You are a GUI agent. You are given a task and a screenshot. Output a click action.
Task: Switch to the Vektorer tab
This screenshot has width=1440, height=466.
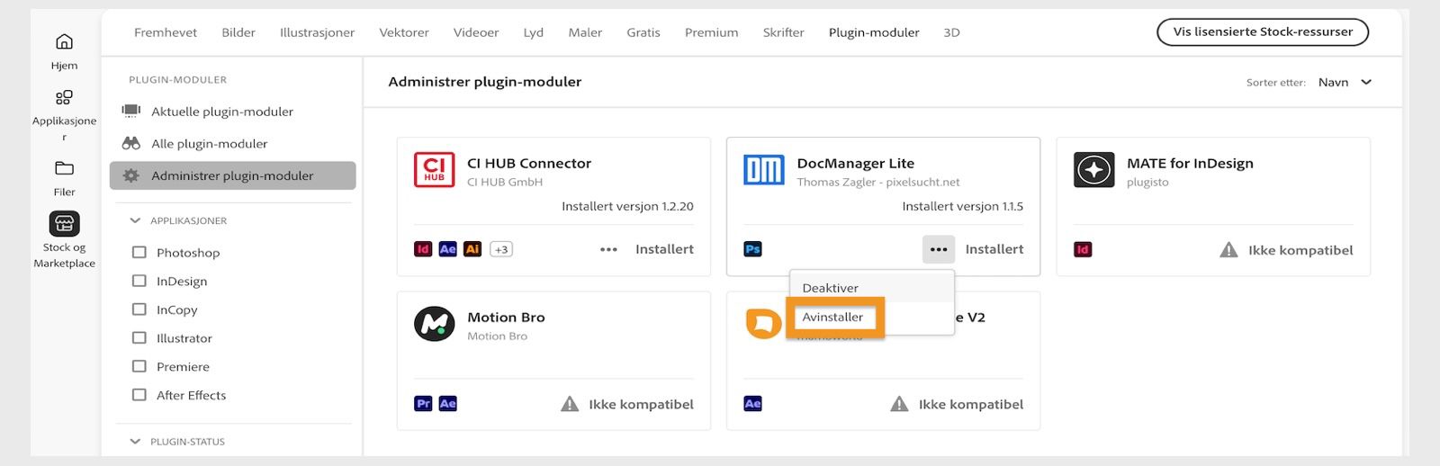[404, 32]
